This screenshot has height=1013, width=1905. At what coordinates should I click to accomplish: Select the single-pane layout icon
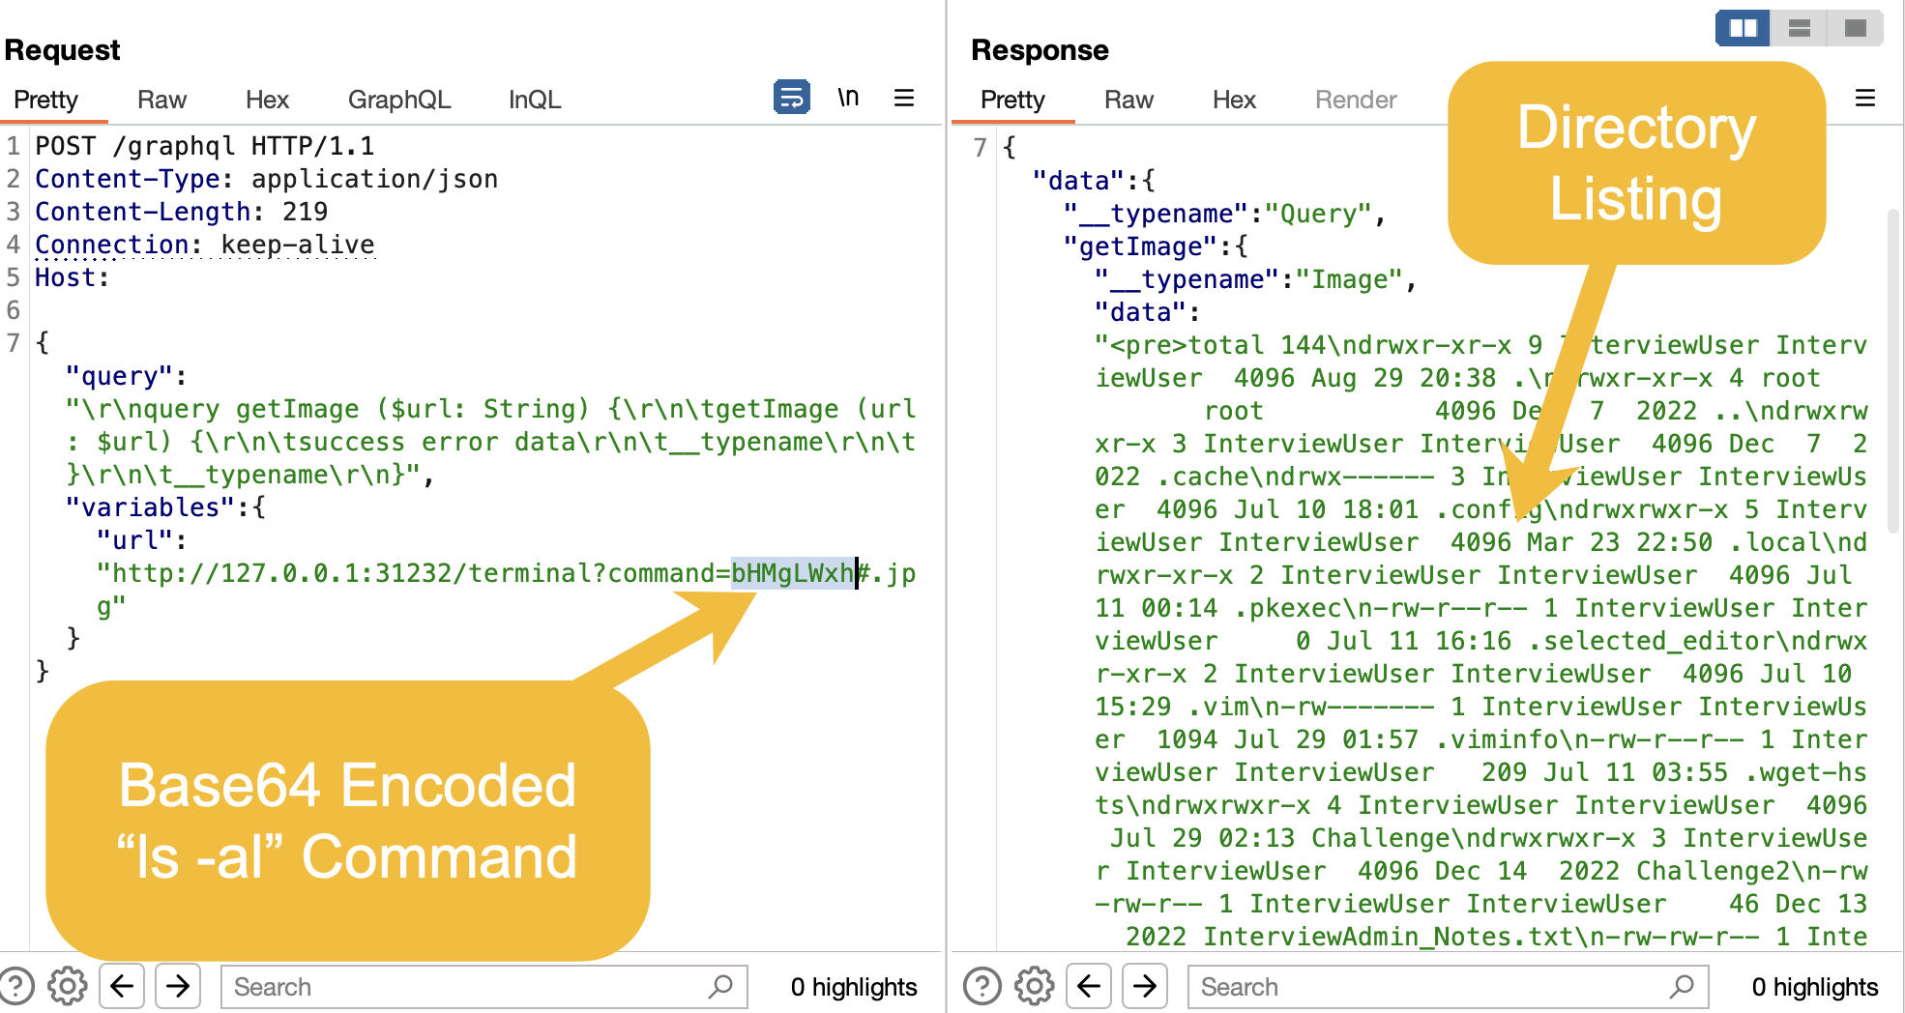click(x=1855, y=28)
